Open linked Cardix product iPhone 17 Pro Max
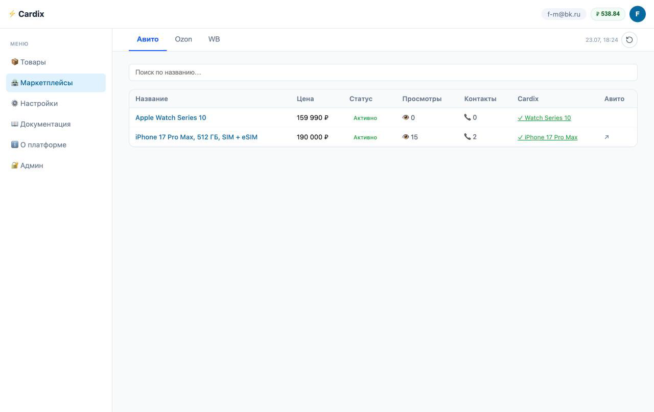654x412 pixels. (547, 137)
